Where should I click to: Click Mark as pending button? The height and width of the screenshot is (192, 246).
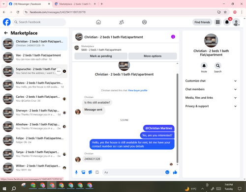coord(101,56)
